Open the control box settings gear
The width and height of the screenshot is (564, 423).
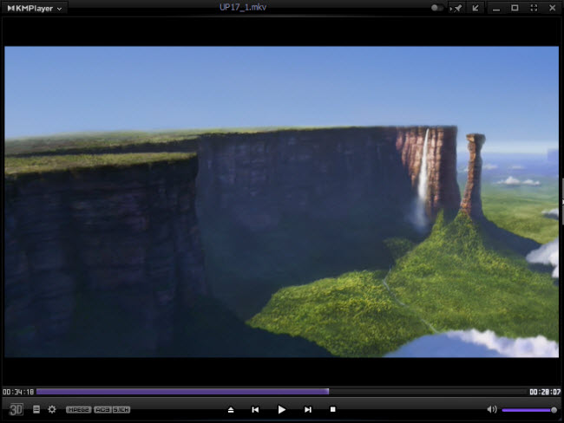(x=52, y=409)
